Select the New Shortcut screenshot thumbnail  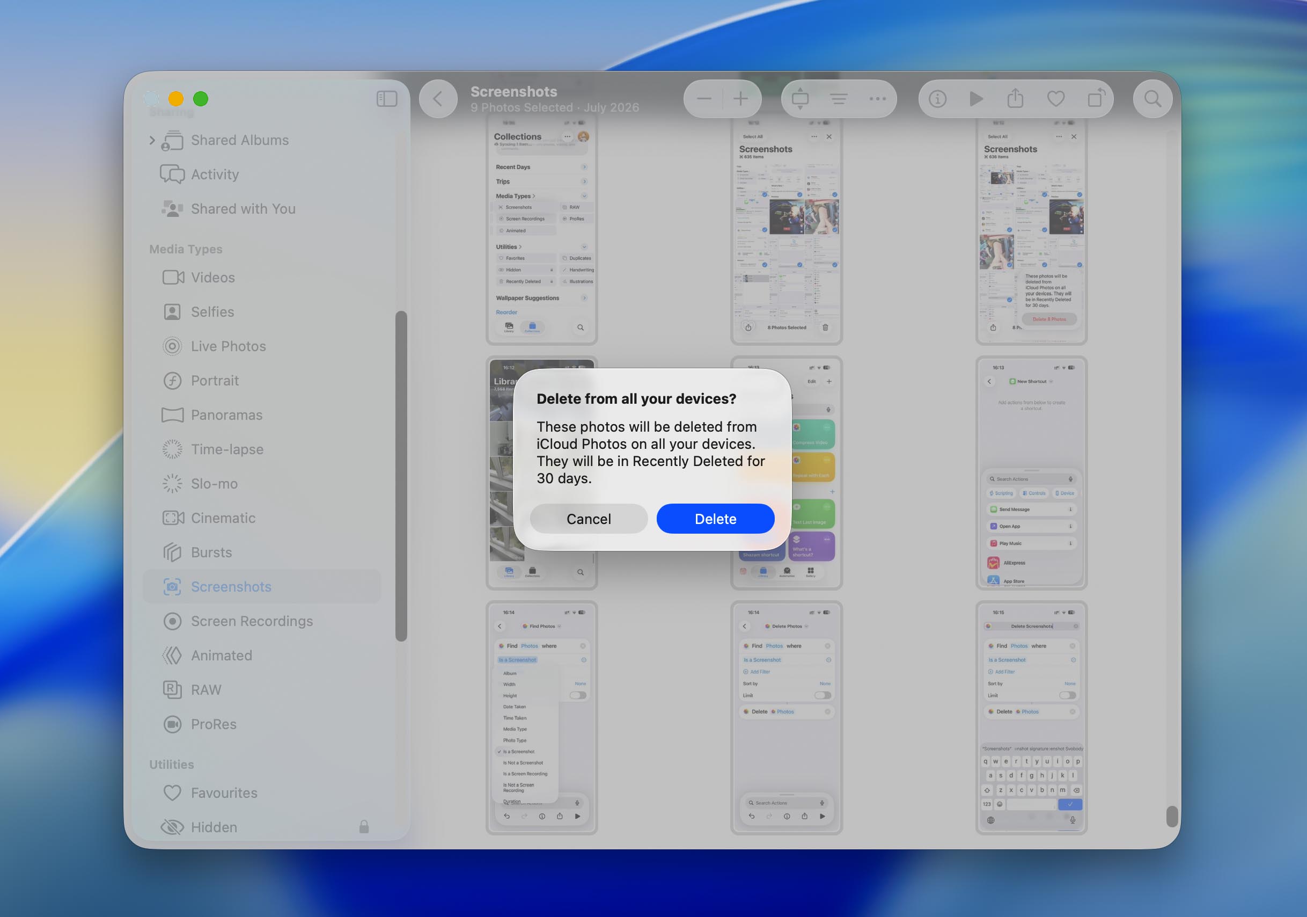pyautogui.click(x=1031, y=474)
